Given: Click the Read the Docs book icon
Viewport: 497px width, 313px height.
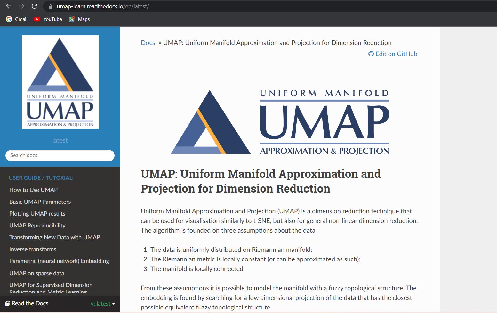Looking at the screenshot, I should pos(7,303).
